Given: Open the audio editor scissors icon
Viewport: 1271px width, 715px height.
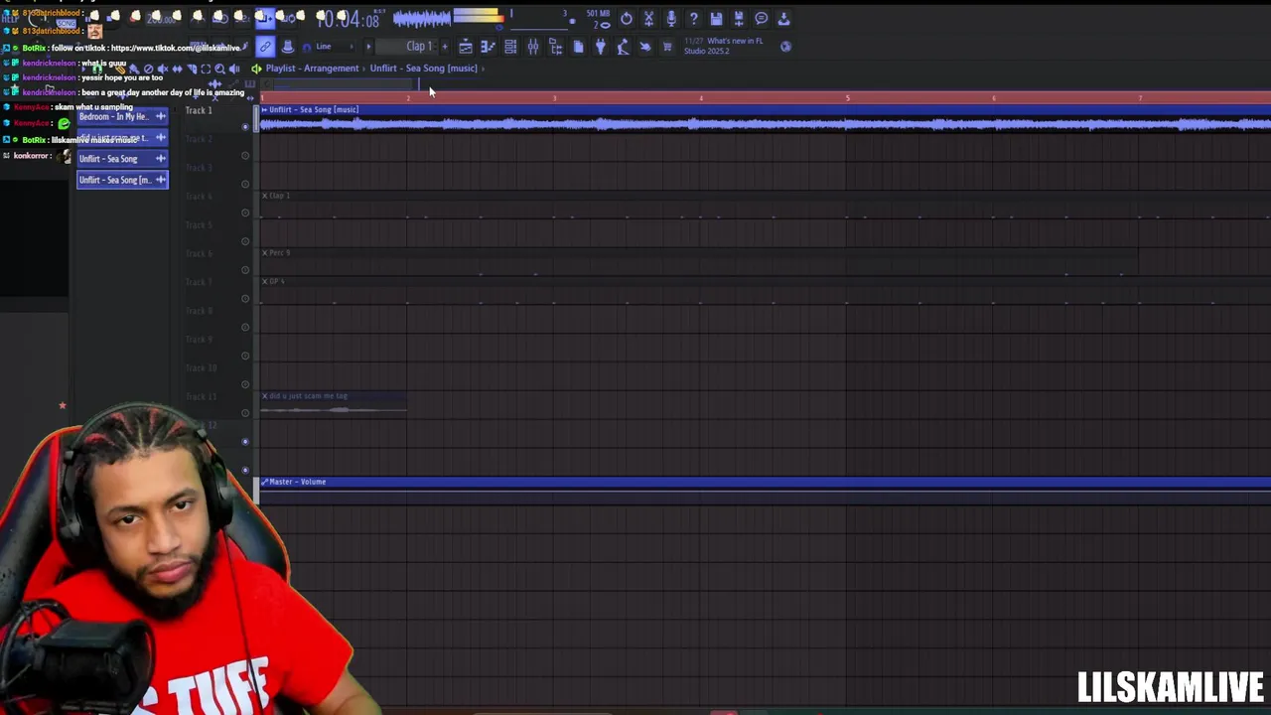Looking at the screenshot, I should (648, 19).
